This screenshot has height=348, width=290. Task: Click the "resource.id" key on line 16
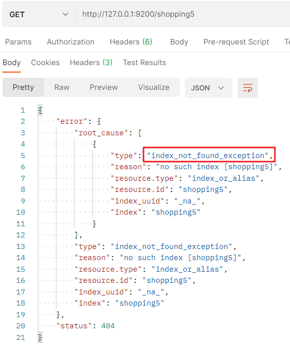104,280
